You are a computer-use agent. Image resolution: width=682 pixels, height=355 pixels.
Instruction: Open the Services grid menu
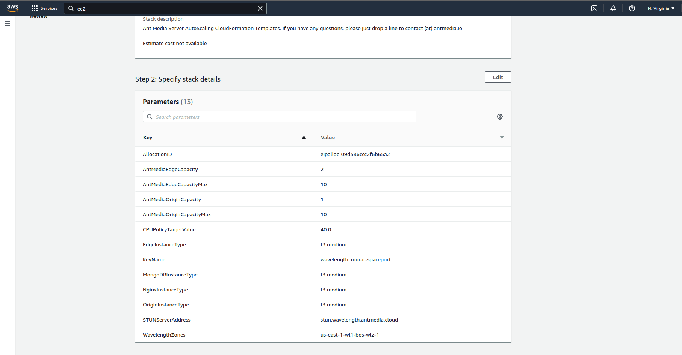44,8
